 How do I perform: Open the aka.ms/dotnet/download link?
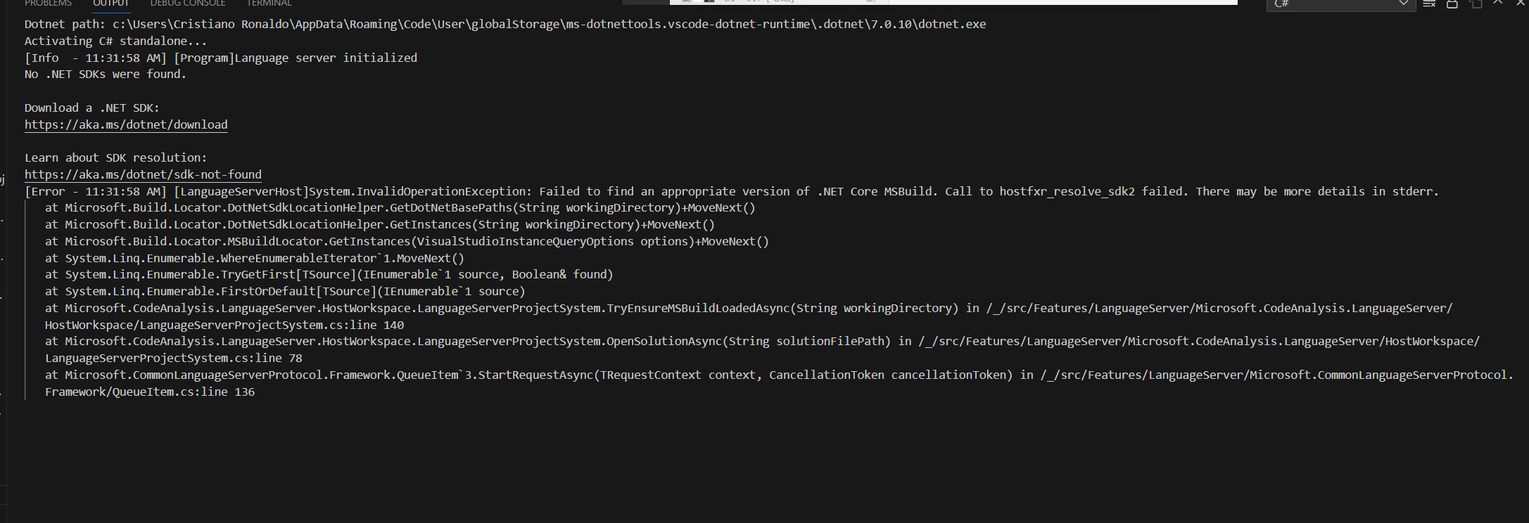click(126, 124)
